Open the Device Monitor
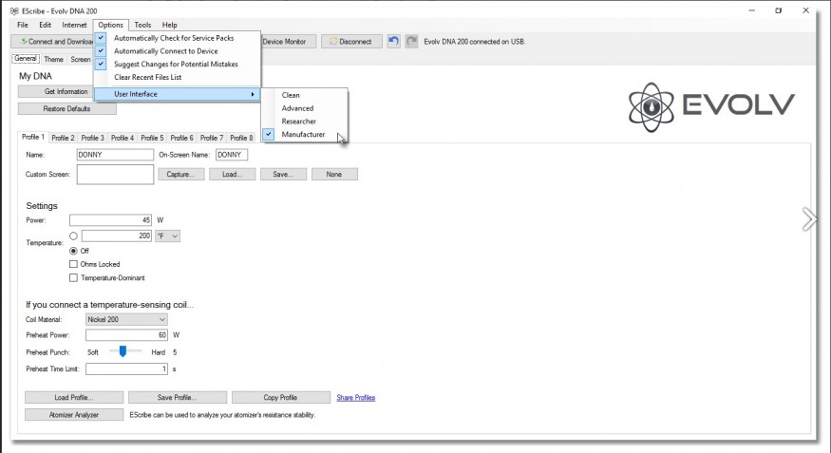 coord(289,42)
